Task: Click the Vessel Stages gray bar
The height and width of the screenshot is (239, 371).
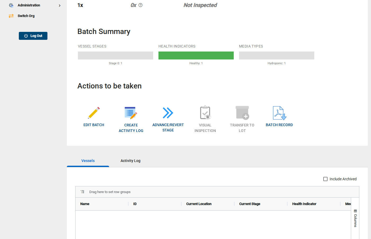Action: coord(116,56)
